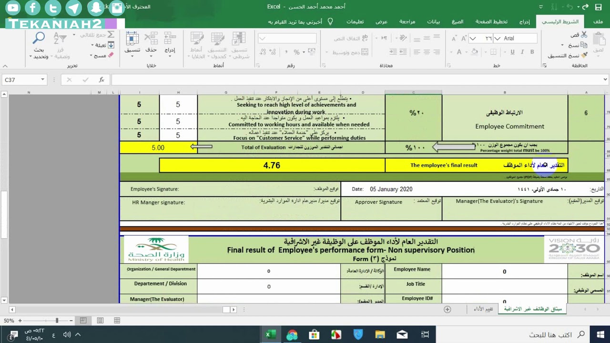Open Find & Select (بحث وتحديد) magnifier
610x343 pixels.
(39, 38)
